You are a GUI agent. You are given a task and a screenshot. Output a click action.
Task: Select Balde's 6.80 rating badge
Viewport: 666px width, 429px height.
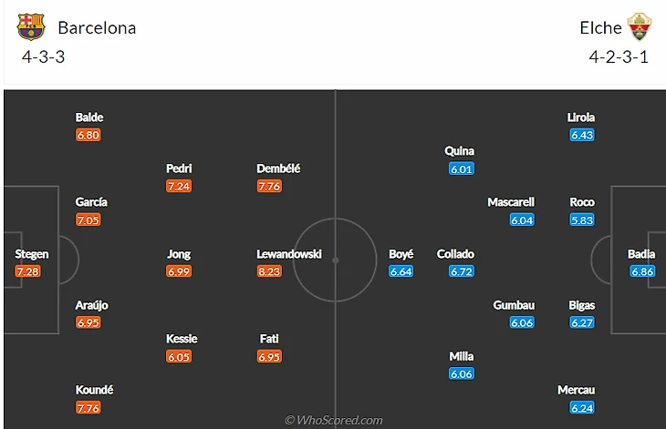point(88,135)
